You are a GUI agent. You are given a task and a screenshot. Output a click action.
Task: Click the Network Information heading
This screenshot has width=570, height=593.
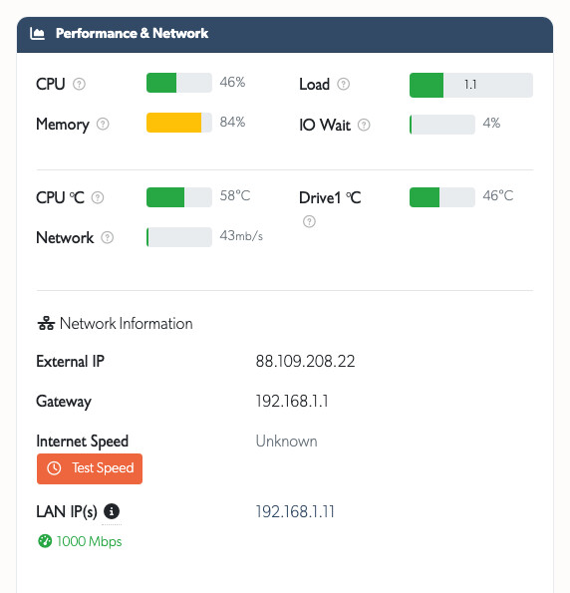pyautogui.click(x=126, y=324)
